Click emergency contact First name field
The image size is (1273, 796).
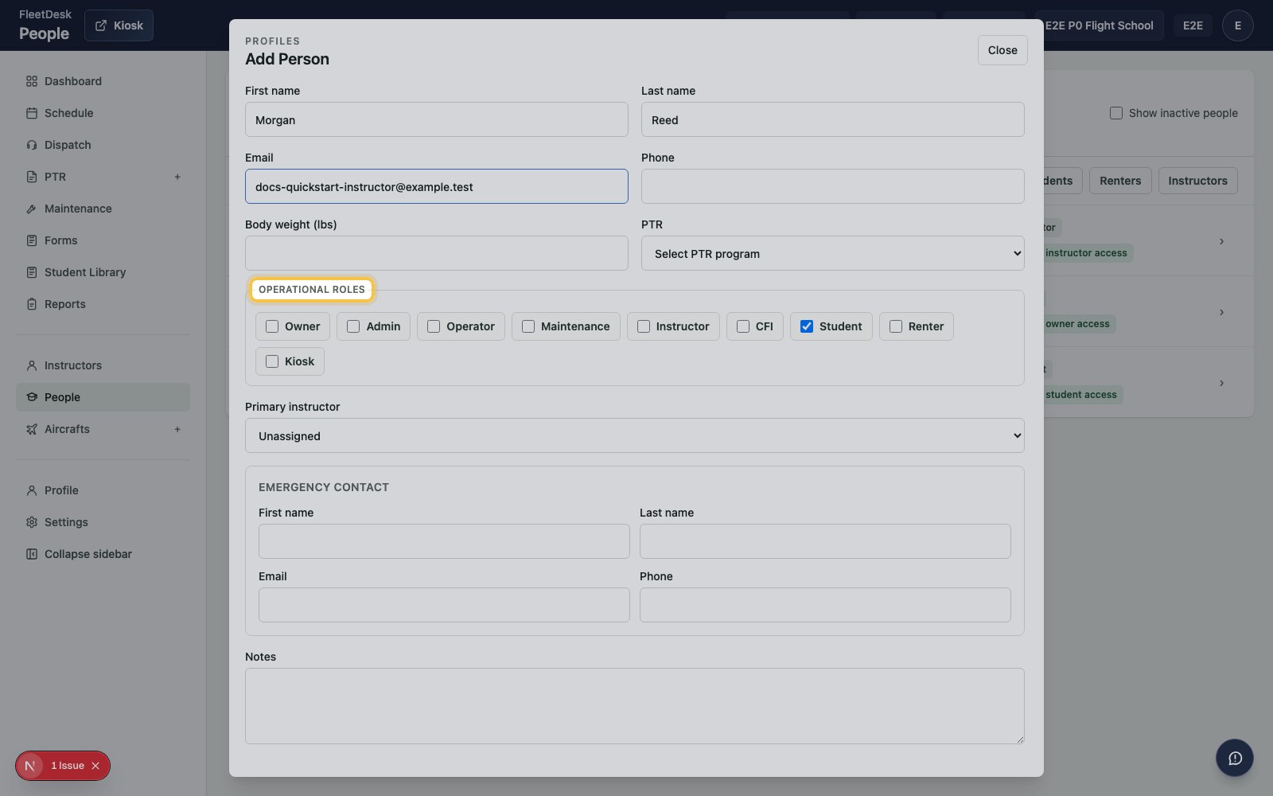[444, 541]
